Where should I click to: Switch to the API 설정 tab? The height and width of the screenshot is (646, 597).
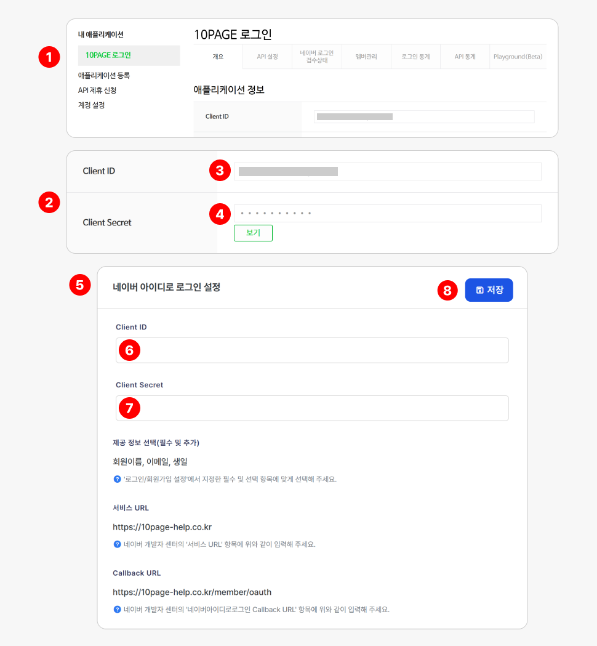pyautogui.click(x=267, y=57)
